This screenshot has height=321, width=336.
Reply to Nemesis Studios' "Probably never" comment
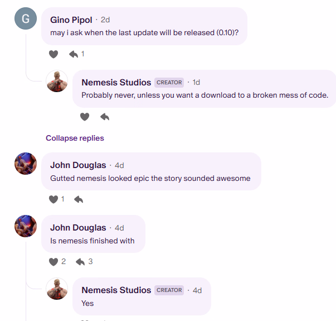pyautogui.click(x=105, y=117)
